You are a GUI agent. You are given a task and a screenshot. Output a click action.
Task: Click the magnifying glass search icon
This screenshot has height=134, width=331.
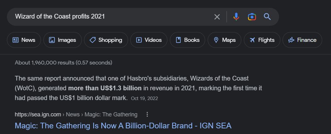[267, 17]
